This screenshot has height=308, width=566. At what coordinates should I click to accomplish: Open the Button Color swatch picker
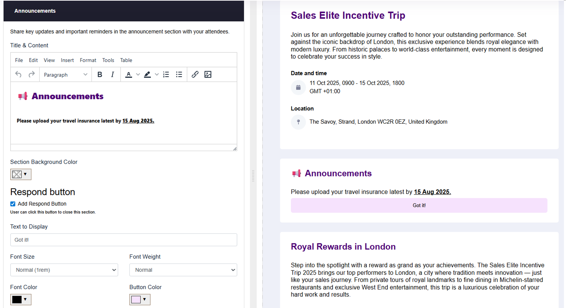140,299
